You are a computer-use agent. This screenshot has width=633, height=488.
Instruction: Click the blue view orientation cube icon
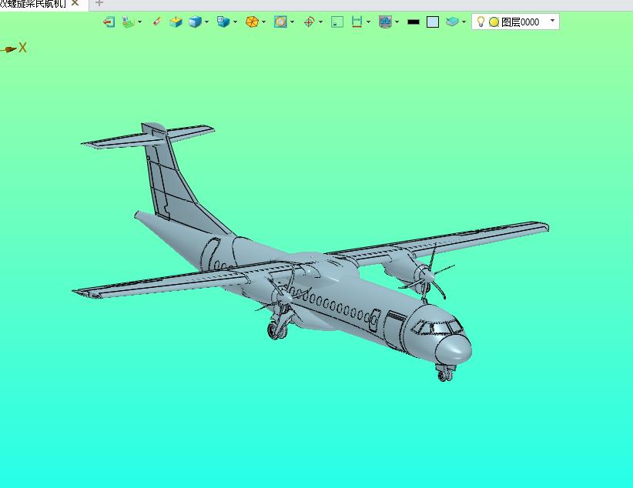click(x=223, y=22)
